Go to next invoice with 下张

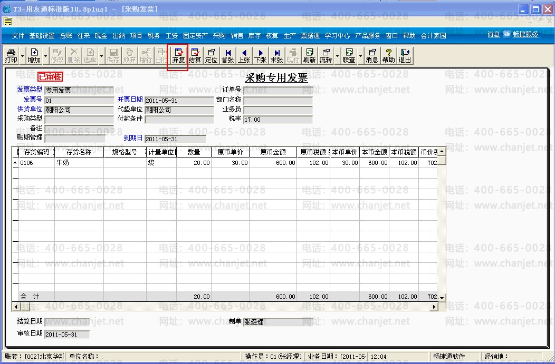coord(260,55)
